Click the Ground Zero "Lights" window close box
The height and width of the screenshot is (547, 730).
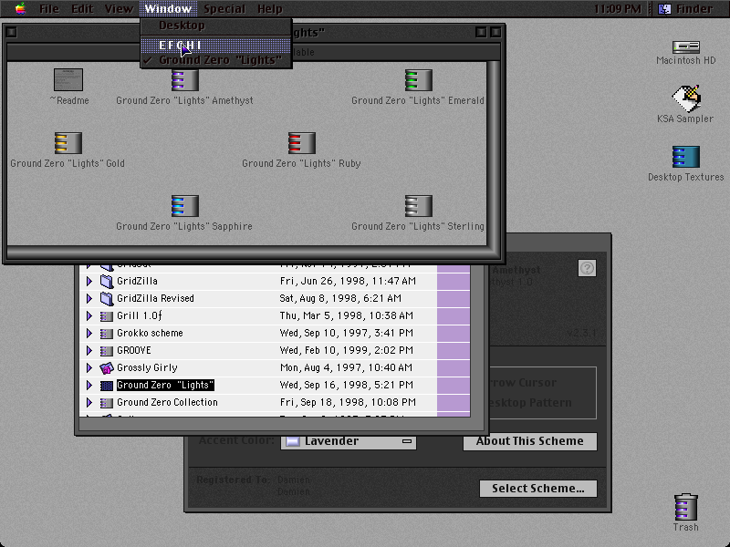12,32
